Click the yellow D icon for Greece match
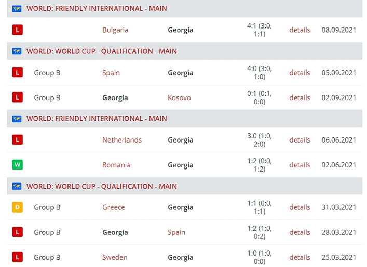367x267 pixels. (x=17, y=207)
